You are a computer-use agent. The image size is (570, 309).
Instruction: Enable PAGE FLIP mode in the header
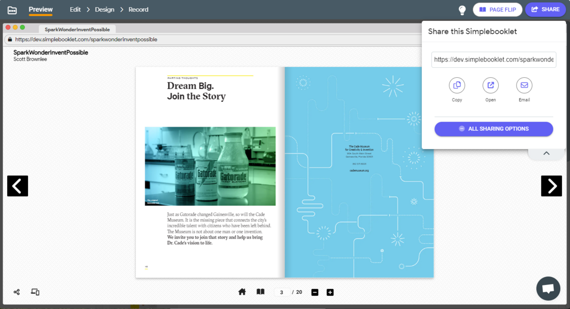497,9
